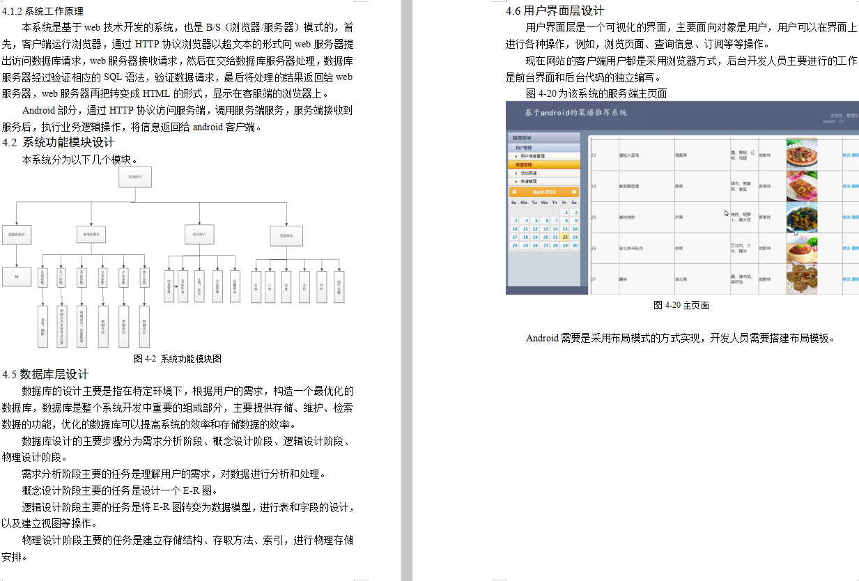859x581 pixels.
Task: Click the 湖北菜 cell in row 27
Action: point(701,279)
